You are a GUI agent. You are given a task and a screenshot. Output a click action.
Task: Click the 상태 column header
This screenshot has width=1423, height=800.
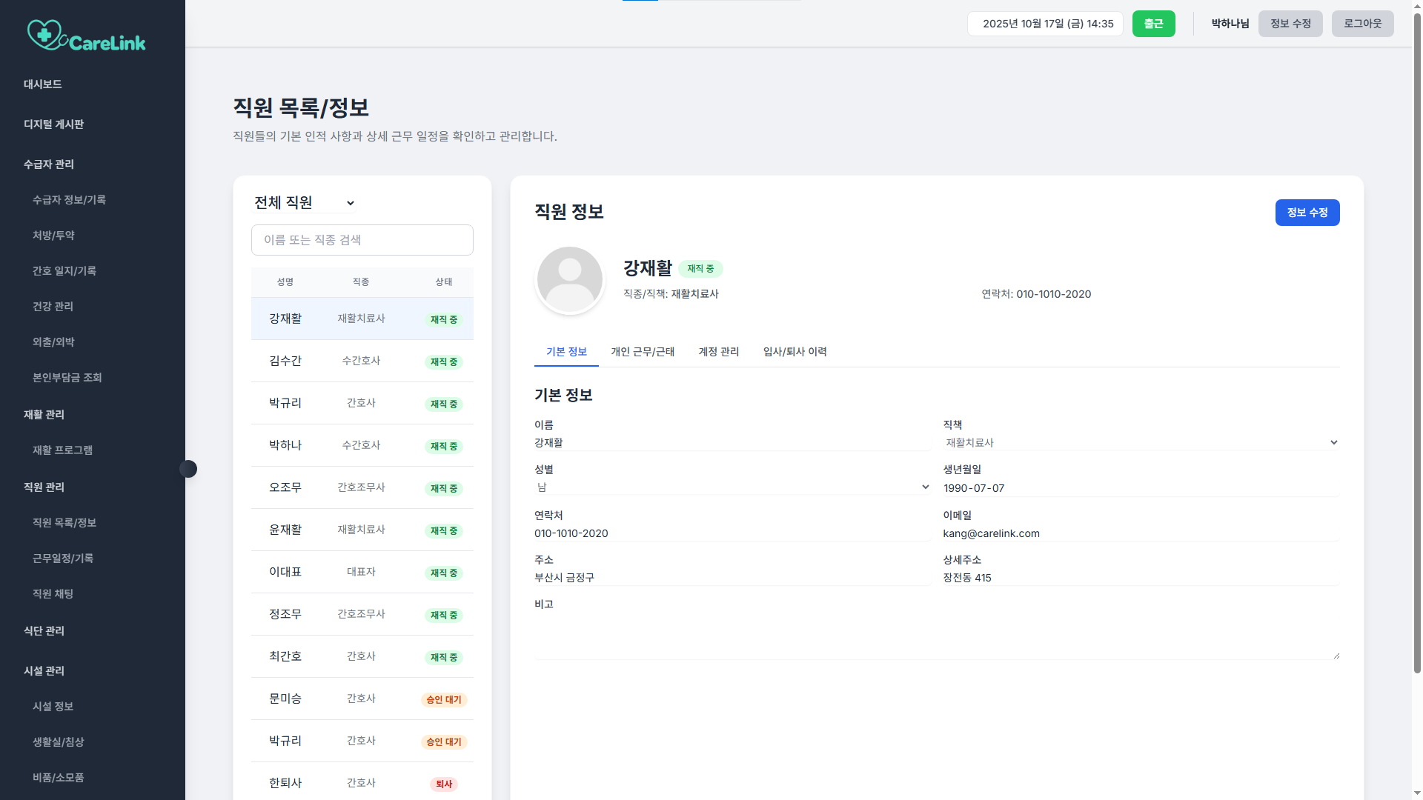444,282
